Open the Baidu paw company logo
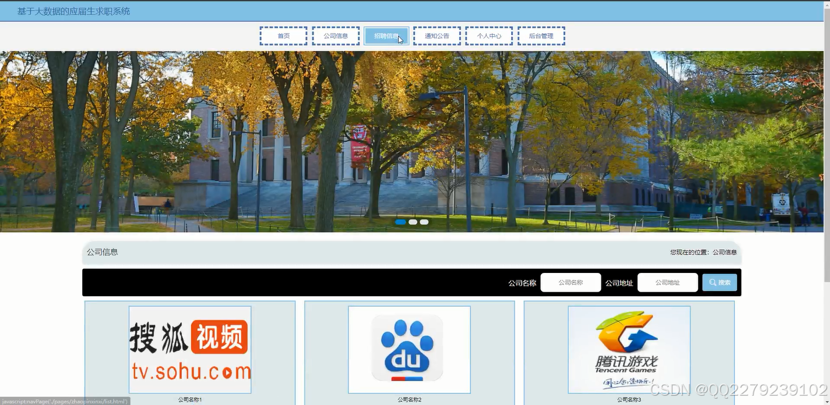 pos(409,350)
